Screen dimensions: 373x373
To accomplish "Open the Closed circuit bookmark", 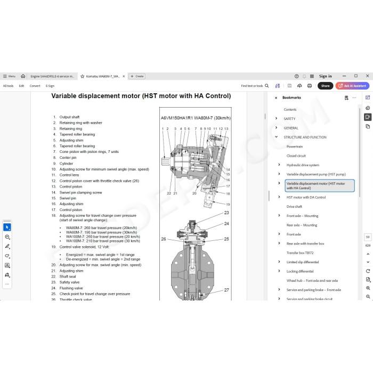I will coord(296,156).
